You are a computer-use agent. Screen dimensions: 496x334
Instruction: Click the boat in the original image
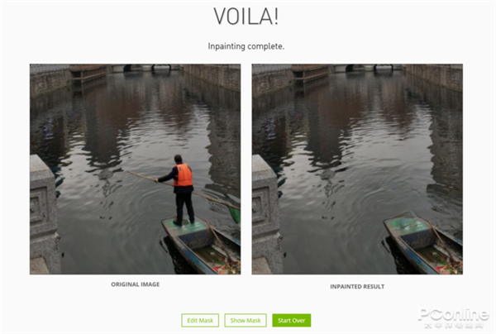[202, 245]
